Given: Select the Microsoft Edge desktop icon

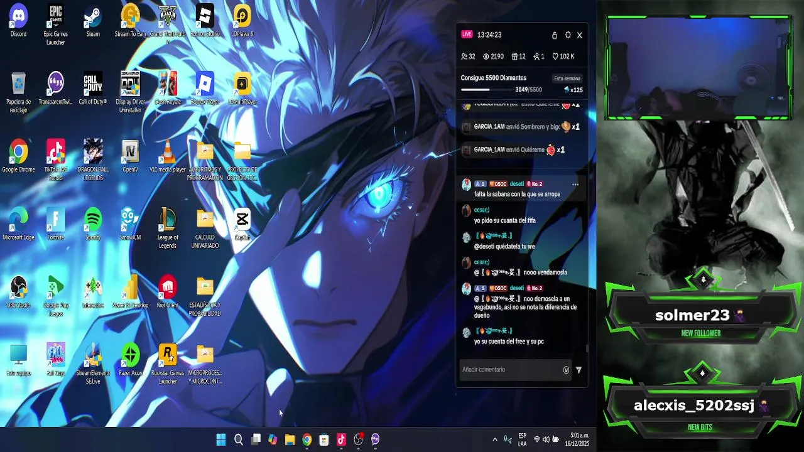Looking at the screenshot, I should [18, 225].
